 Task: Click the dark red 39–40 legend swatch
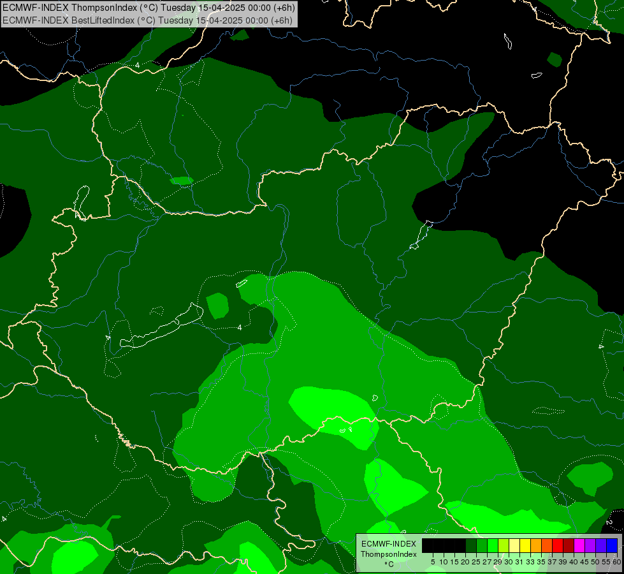(x=569, y=545)
